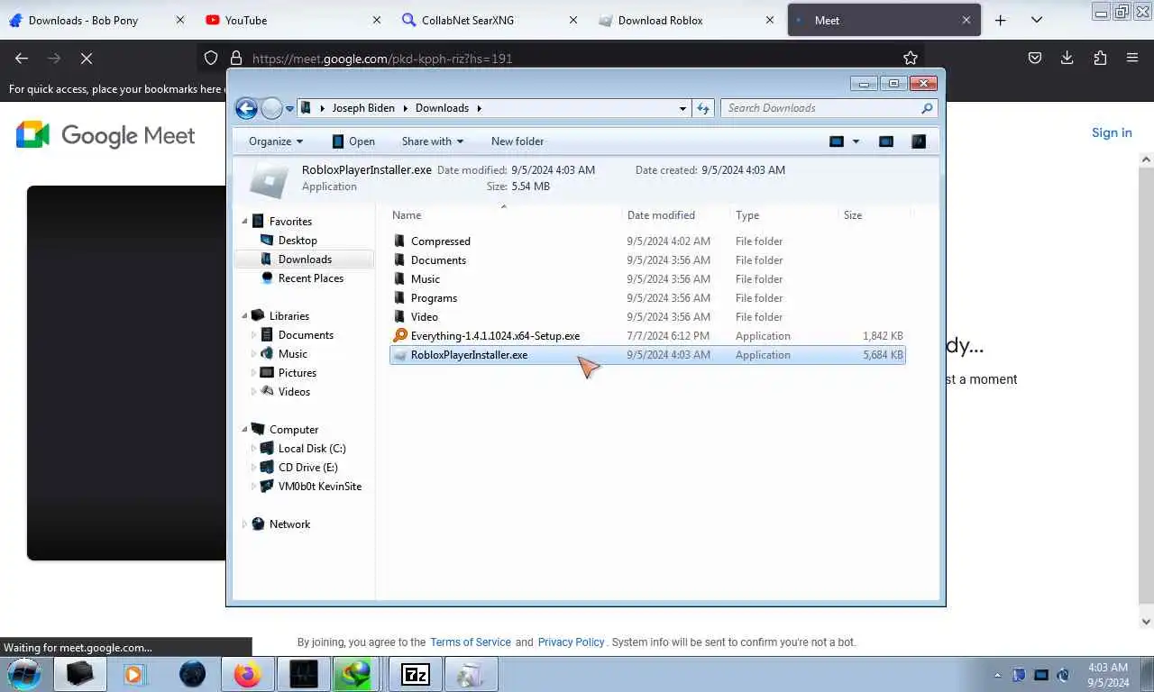Click the address bar refresh icon
This screenshot has height=692, width=1154.
pyautogui.click(x=704, y=108)
